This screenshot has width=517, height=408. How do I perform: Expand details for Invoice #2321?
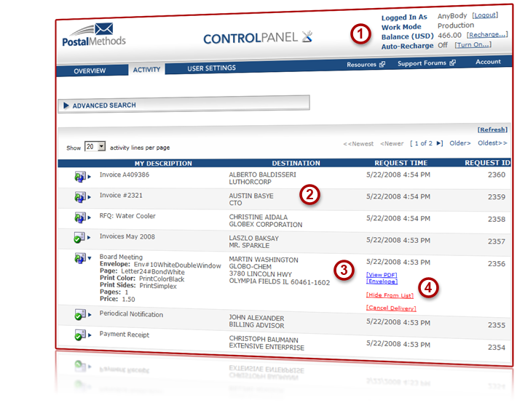click(x=90, y=197)
